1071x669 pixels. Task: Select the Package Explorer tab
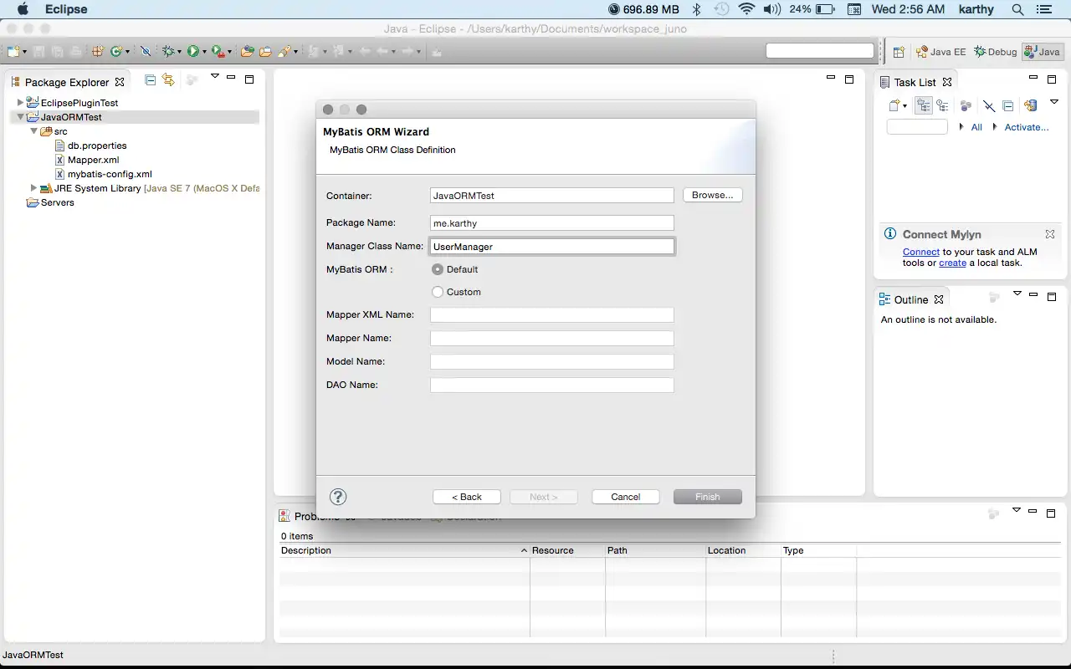(67, 82)
